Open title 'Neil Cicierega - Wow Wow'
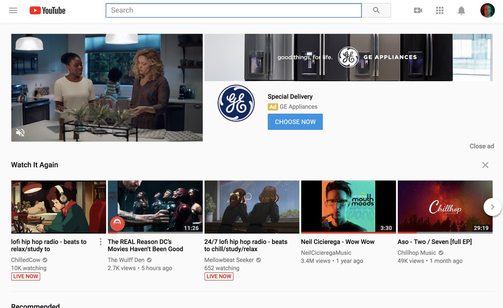The image size is (503, 308). [x=338, y=242]
